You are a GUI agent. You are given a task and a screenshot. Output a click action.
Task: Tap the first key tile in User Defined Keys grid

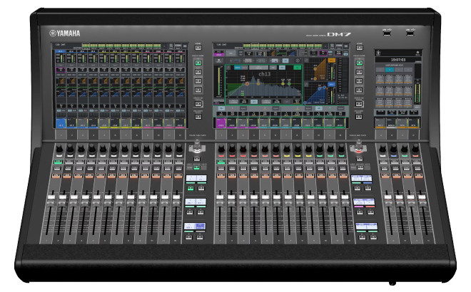coord(380,79)
